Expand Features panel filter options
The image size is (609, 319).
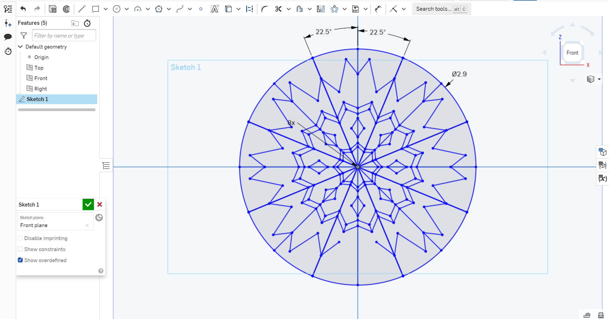[x=23, y=35]
